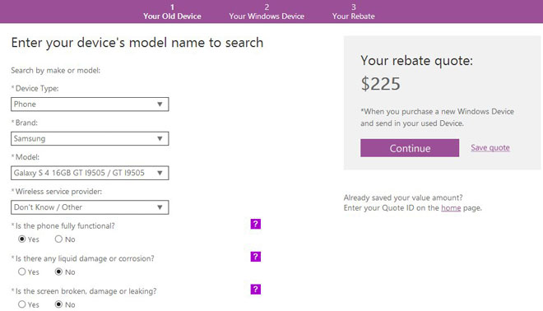Open the Device Type dropdown showing Phone

click(90, 104)
